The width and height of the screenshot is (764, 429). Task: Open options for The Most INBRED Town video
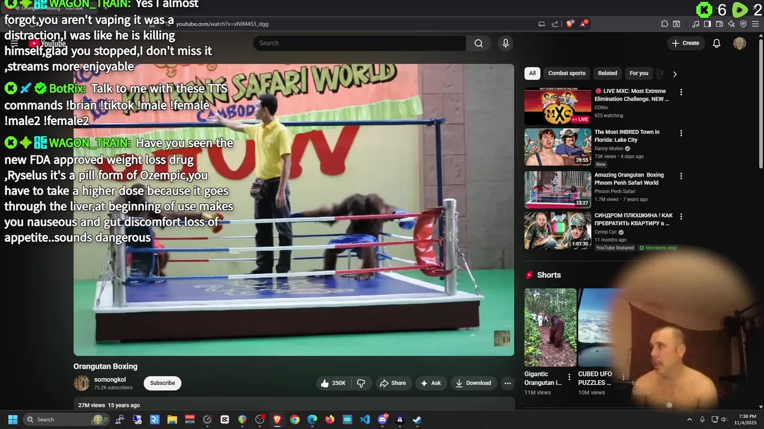[x=681, y=133]
